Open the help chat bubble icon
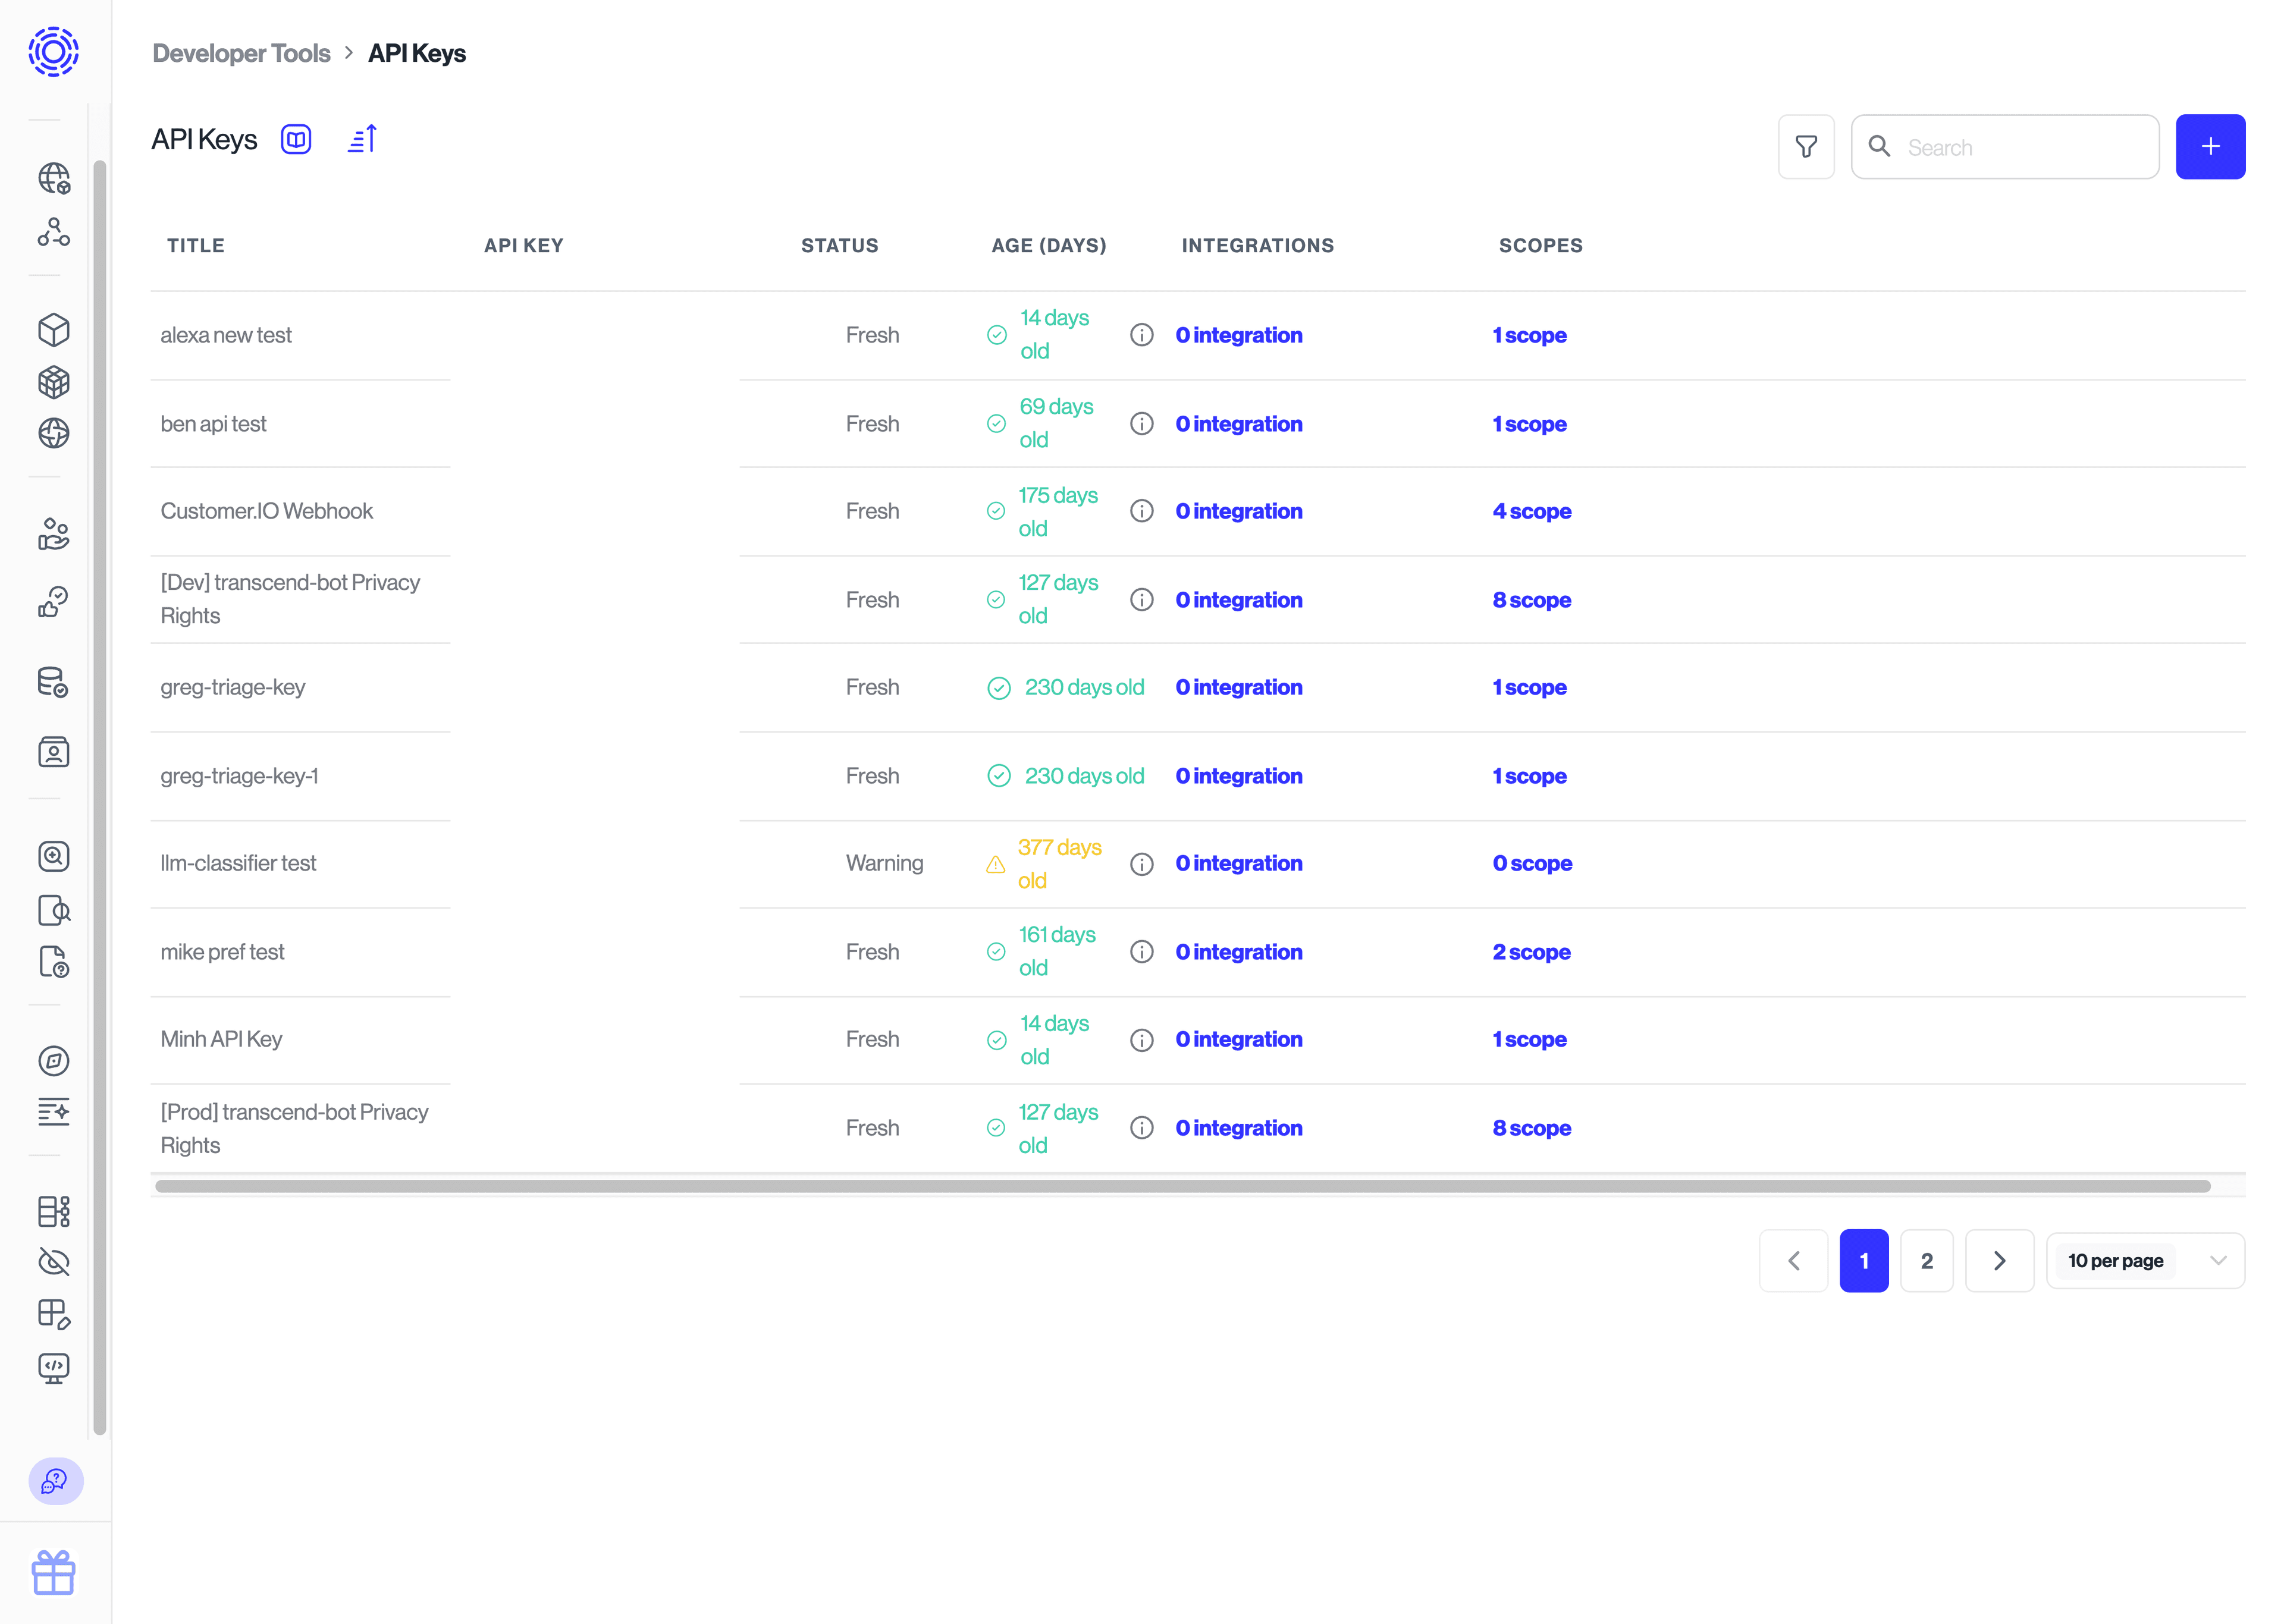Viewport: 2284px width, 1624px height. tap(55, 1482)
